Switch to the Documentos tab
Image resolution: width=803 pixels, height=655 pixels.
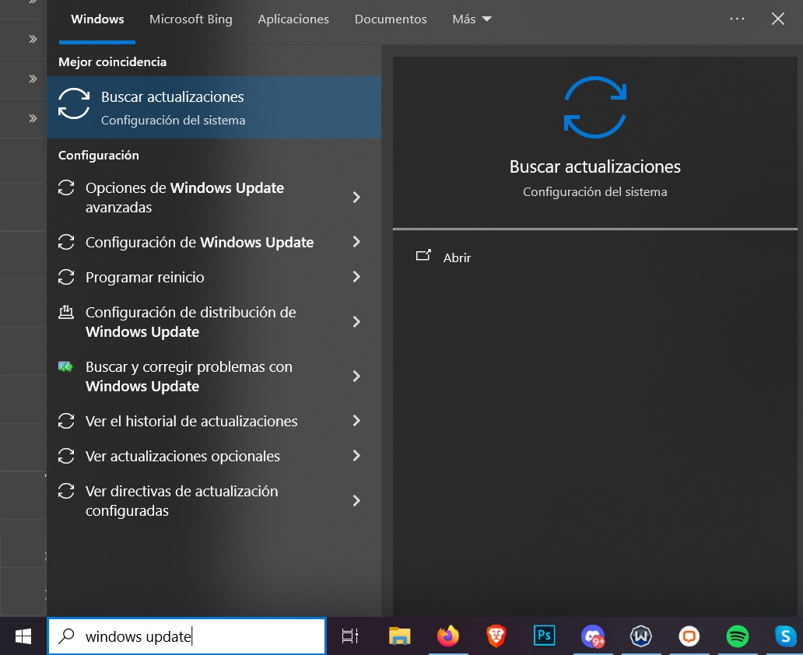[x=391, y=19]
